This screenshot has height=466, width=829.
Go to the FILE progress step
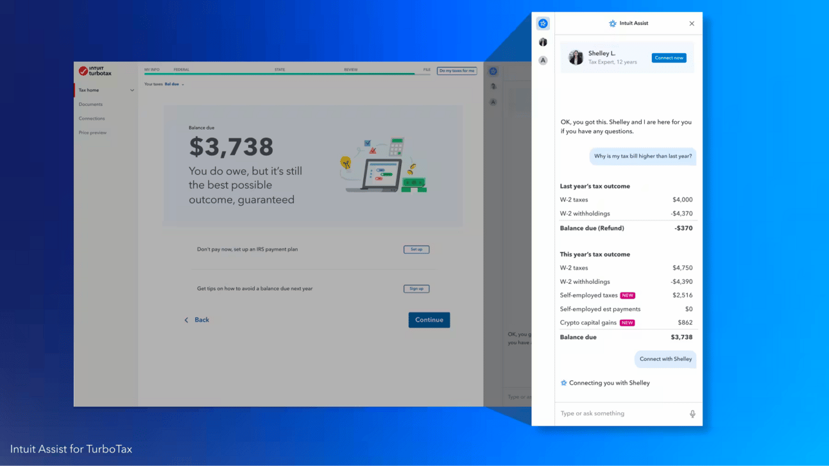coord(427,69)
